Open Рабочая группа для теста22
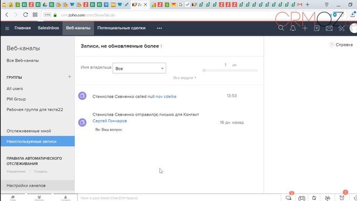 click(35, 109)
